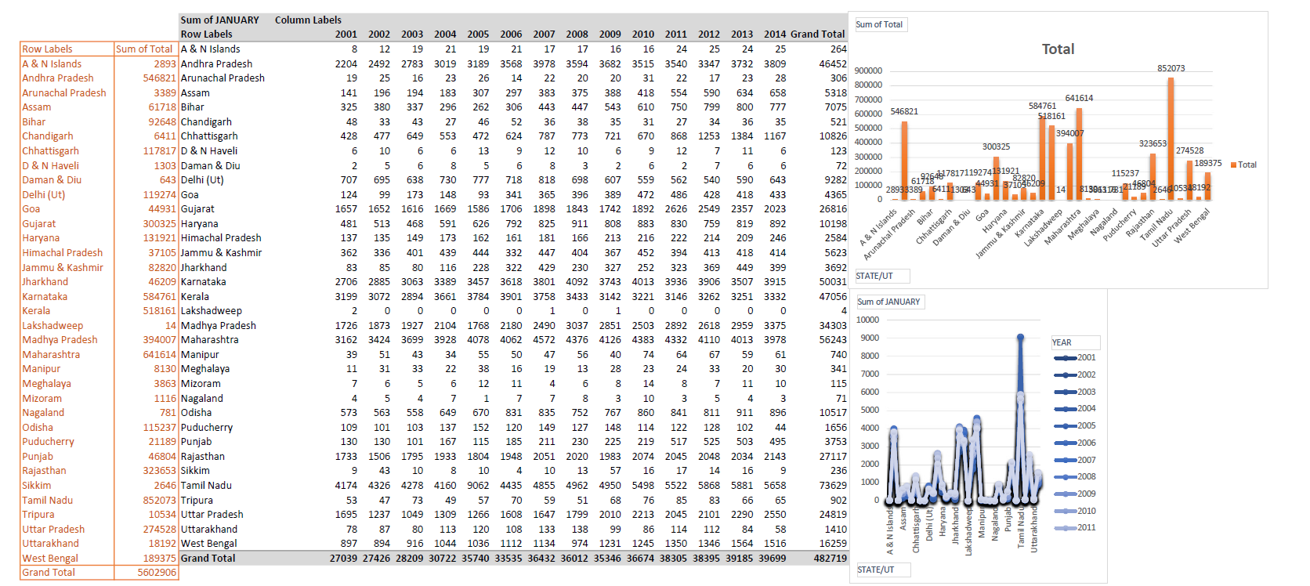Select the orange 'Delhi (Ut)' row label

click(44, 194)
